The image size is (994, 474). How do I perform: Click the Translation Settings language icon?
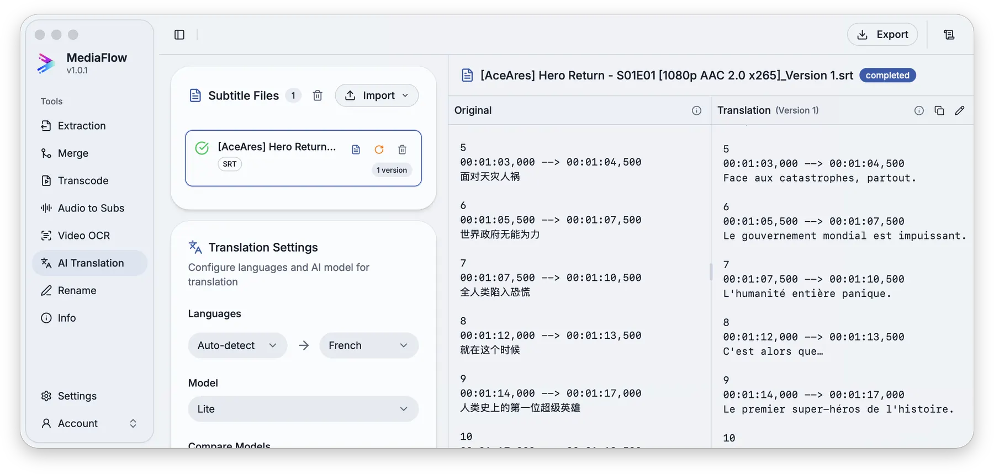[x=195, y=247]
